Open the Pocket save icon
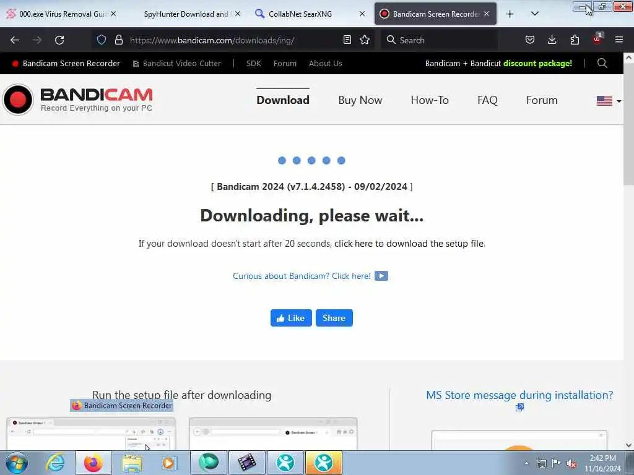 click(530, 40)
